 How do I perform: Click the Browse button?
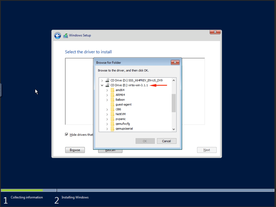(75, 150)
